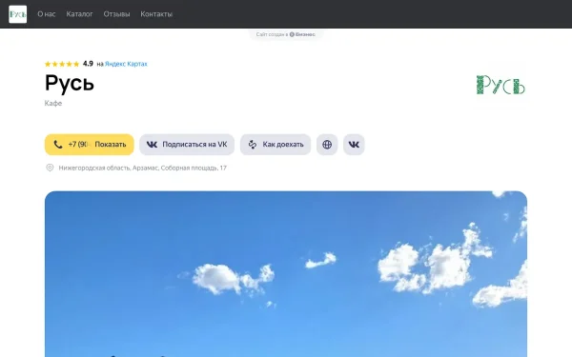Image resolution: width=572 pixels, height=357 pixels.
Task: Click the yellow rating stars
Action: 62,64
